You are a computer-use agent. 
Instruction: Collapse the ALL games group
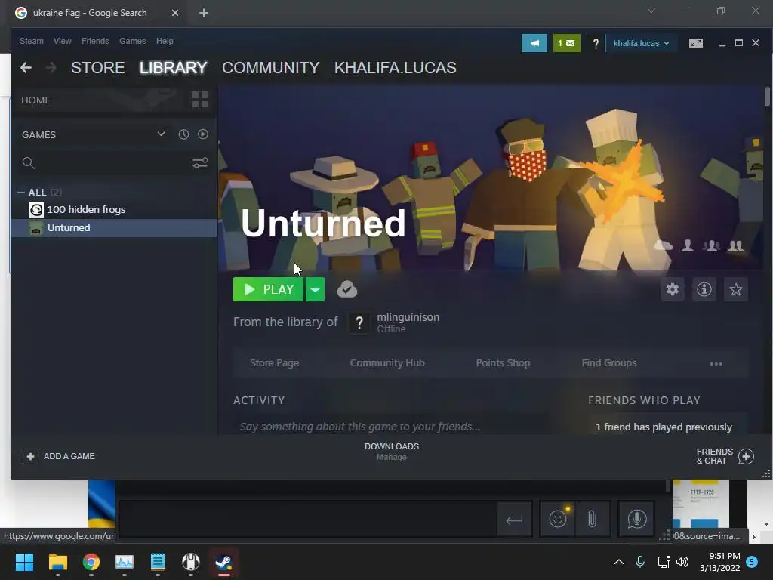coord(20,193)
